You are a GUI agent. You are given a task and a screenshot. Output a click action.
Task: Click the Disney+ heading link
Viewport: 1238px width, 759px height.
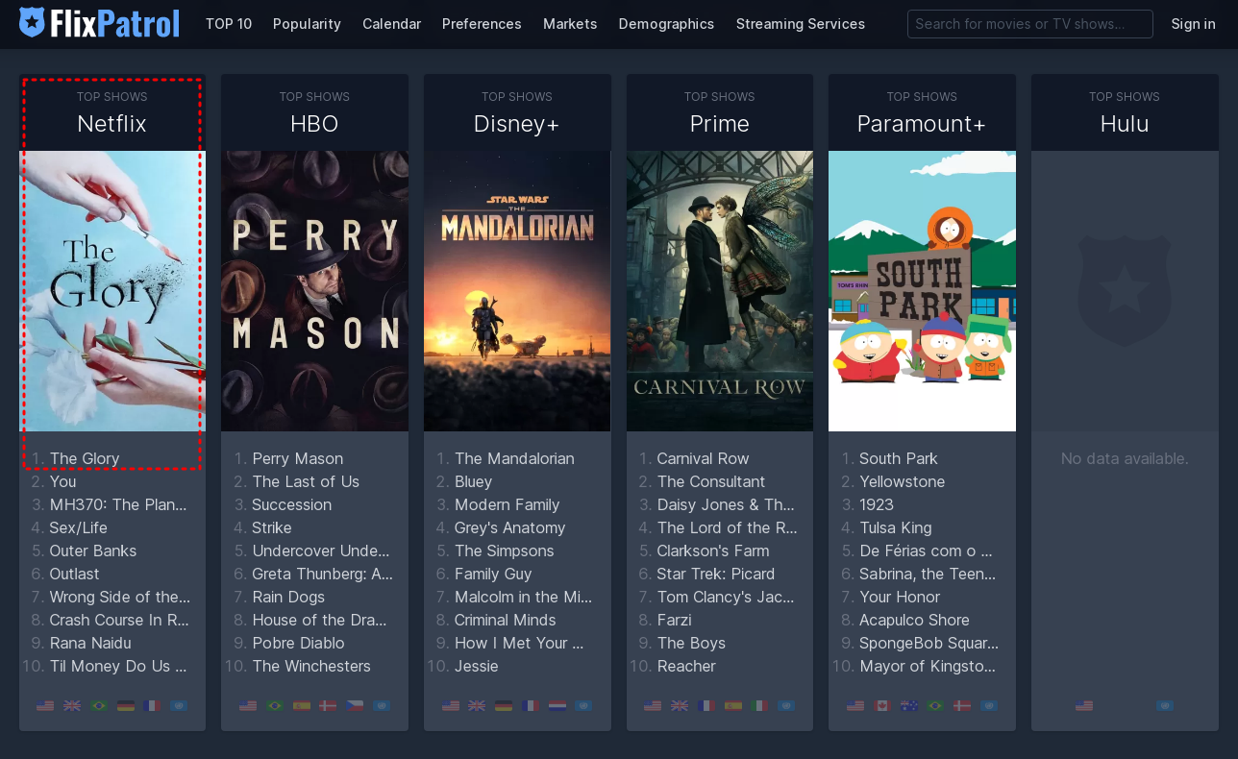(517, 124)
